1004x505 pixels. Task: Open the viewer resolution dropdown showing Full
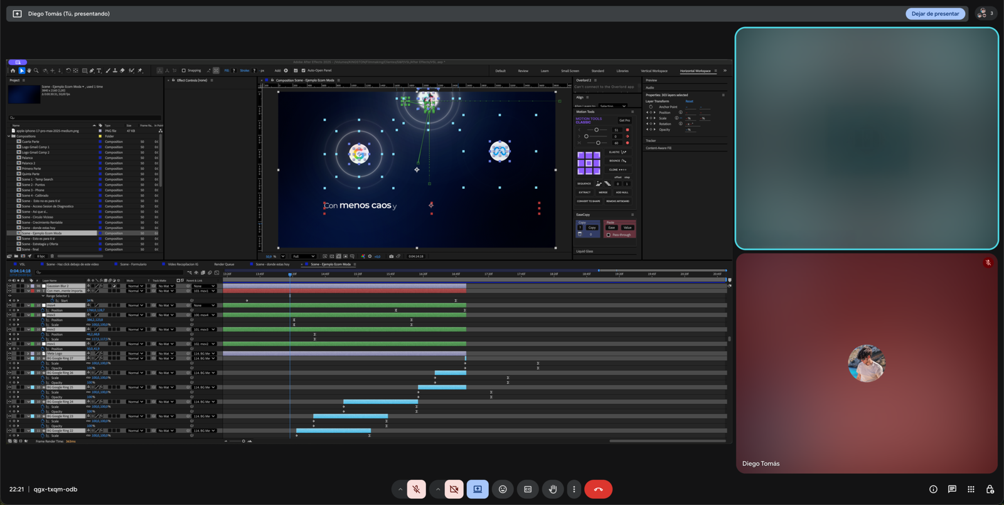click(304, 256)
